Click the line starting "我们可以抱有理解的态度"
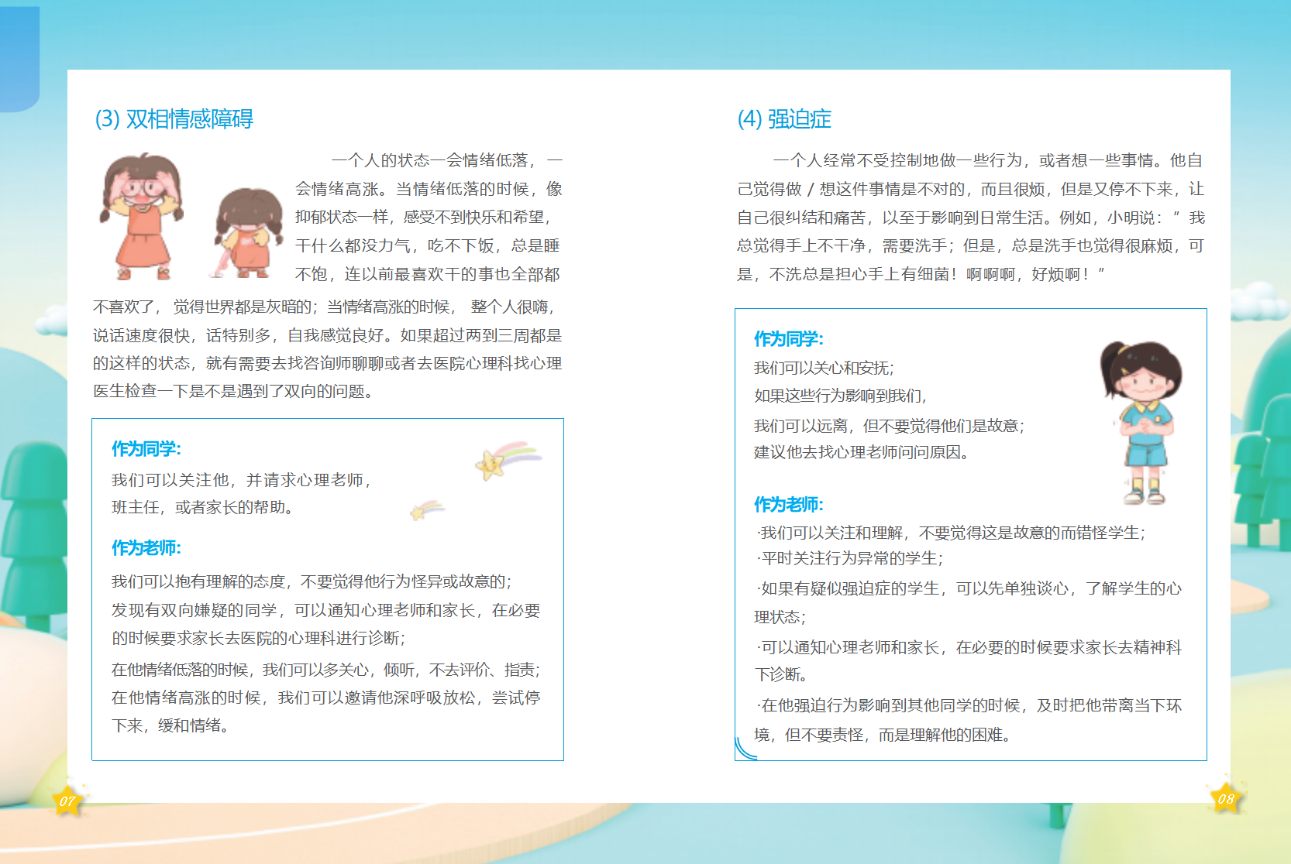The image size is (1291, 864). [x=312, y=582]
